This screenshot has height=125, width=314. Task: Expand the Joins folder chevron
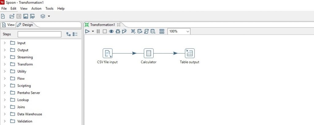point(5,107)
